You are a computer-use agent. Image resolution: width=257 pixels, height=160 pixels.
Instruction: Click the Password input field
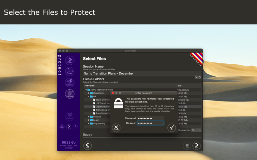click(x=150, y=118)
